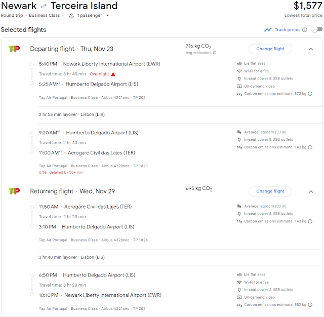The height and width of the screenshot is (317, 324).
Task: Click the lie flat seat icon for TP 202
Action: tap(239, 63)
